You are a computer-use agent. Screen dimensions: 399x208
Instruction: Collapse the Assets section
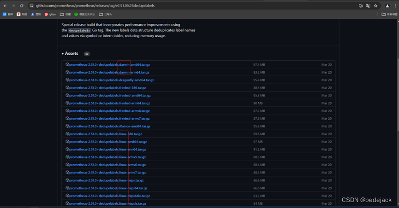pos(70,53)
